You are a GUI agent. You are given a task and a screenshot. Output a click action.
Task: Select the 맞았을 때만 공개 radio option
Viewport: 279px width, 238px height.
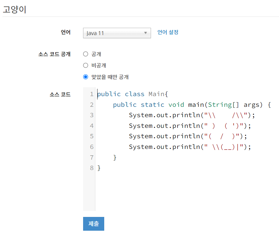coord(86,77)
